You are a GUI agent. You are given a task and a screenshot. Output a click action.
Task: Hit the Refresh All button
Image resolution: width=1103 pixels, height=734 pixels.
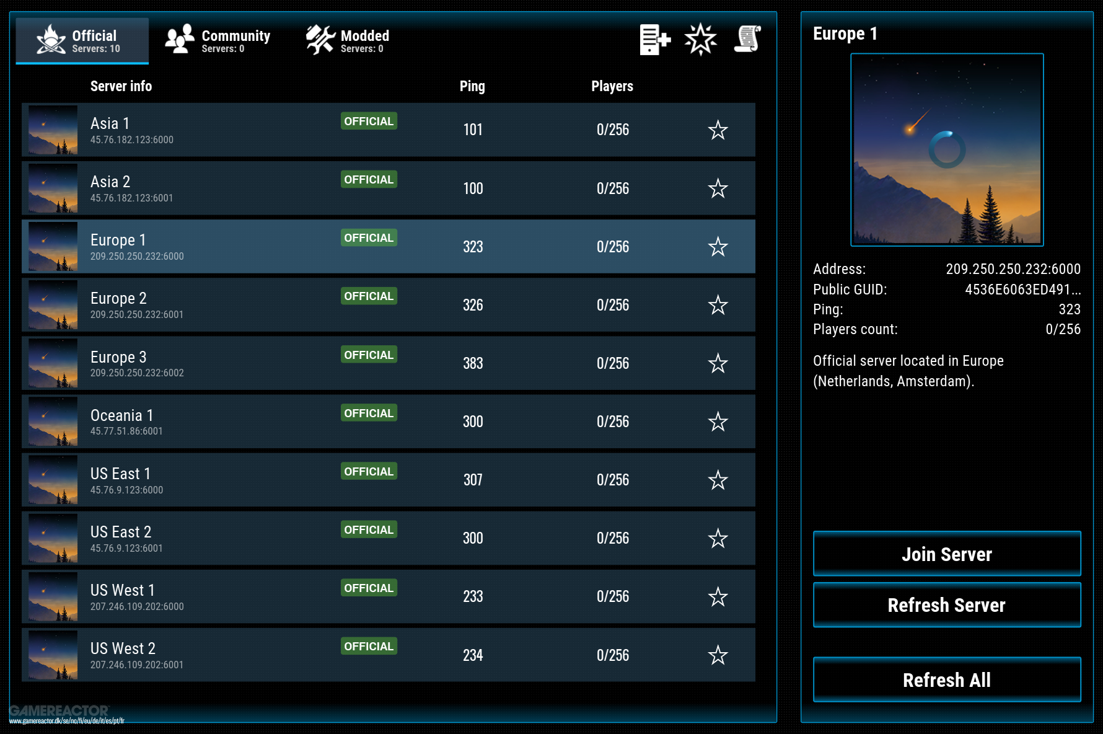[946, 680]
